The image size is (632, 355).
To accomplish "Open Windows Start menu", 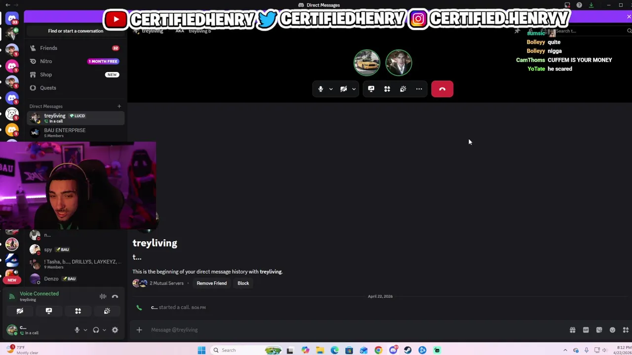I will [201, 350].
